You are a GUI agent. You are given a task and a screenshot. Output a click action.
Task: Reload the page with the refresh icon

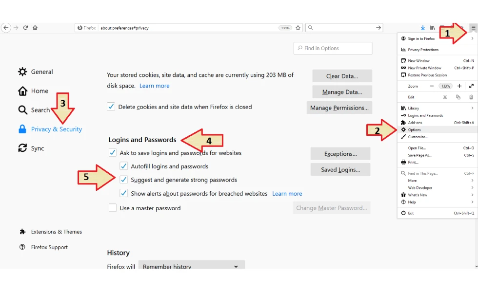pos(25,28)
